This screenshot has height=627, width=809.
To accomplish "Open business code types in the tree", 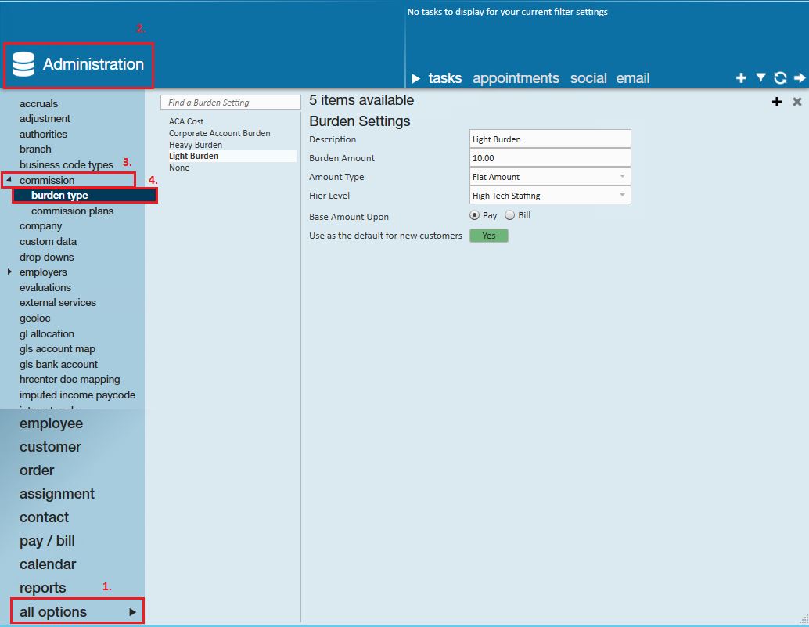I will 66,164.
